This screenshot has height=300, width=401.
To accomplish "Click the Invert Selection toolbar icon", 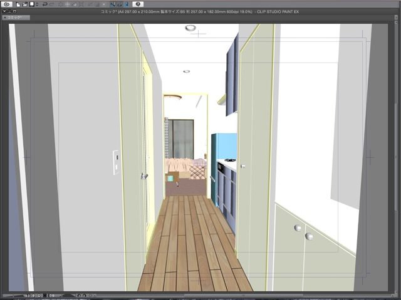I will pos(97,4).
